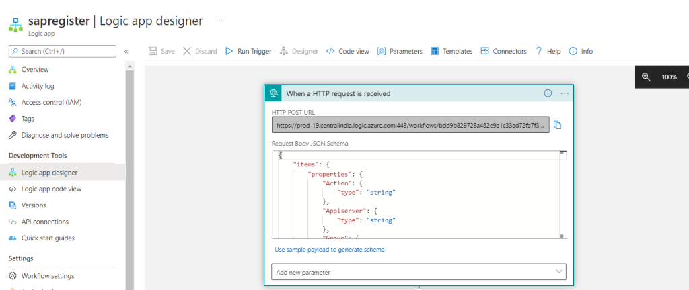This screenshot has width=689, height=290.
Task: Open Parameters in the toolbar
Action: point(400,51)
